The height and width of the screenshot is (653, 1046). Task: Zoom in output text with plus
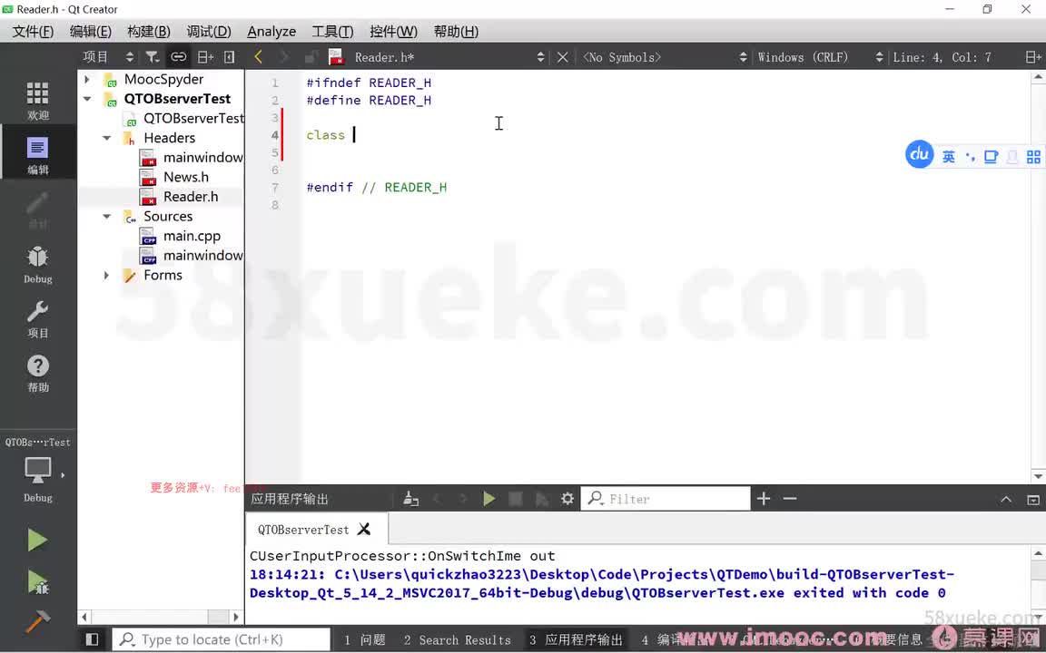click(764, 499)
